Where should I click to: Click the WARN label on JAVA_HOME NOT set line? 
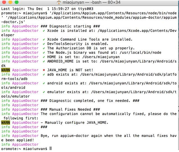tap(5, 70)
